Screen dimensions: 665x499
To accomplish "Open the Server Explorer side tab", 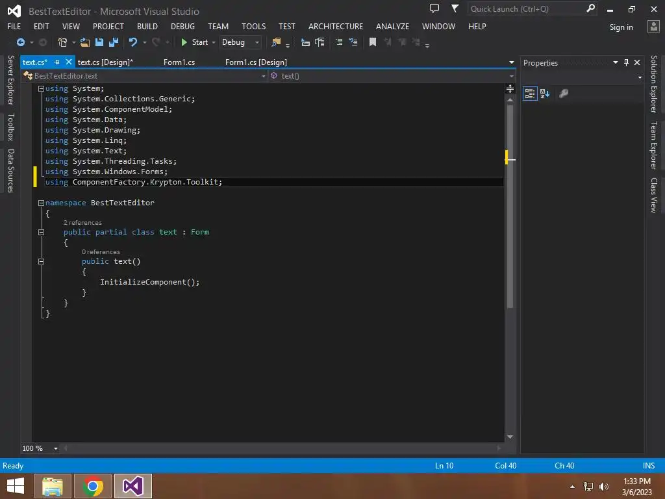I will click(x=10, y=80).
